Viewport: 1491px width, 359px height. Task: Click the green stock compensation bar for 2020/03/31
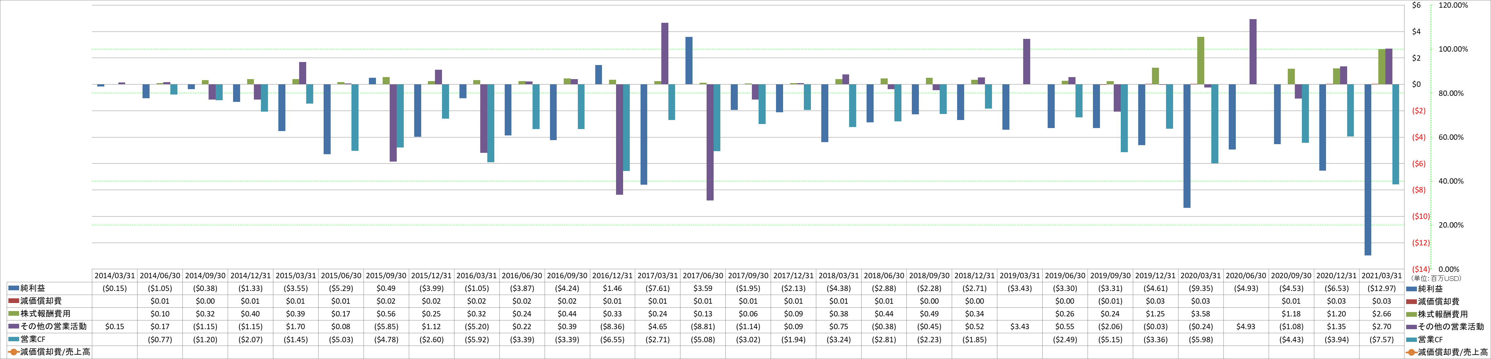click(1201, 61)
